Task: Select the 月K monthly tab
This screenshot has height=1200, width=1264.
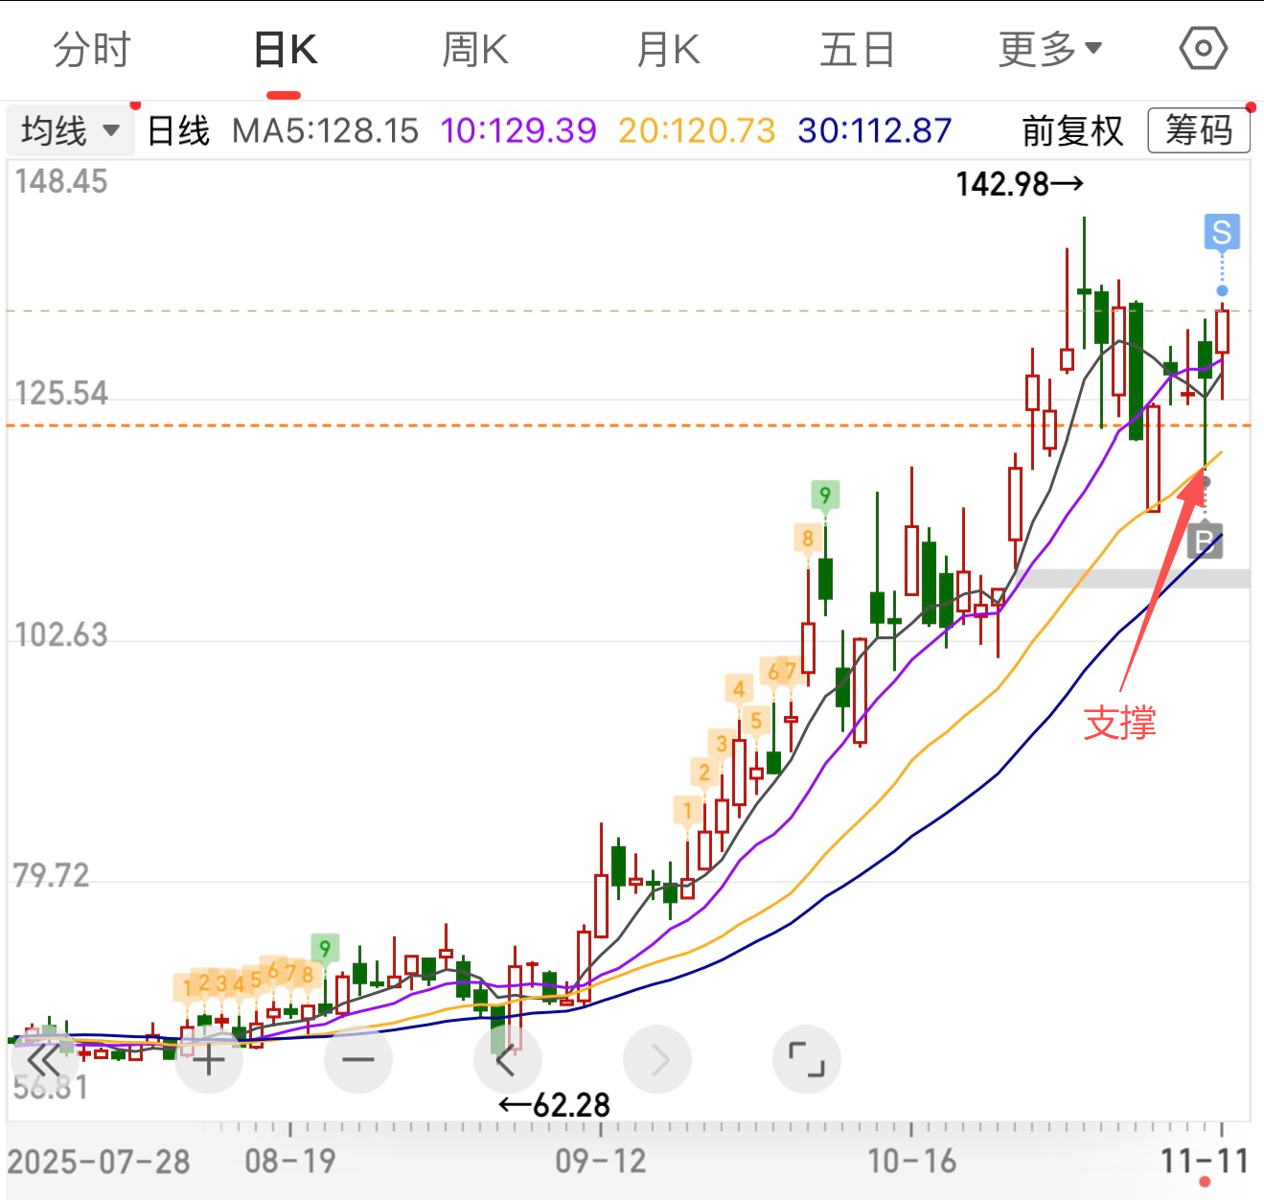Action: click(x=668, y=49)
